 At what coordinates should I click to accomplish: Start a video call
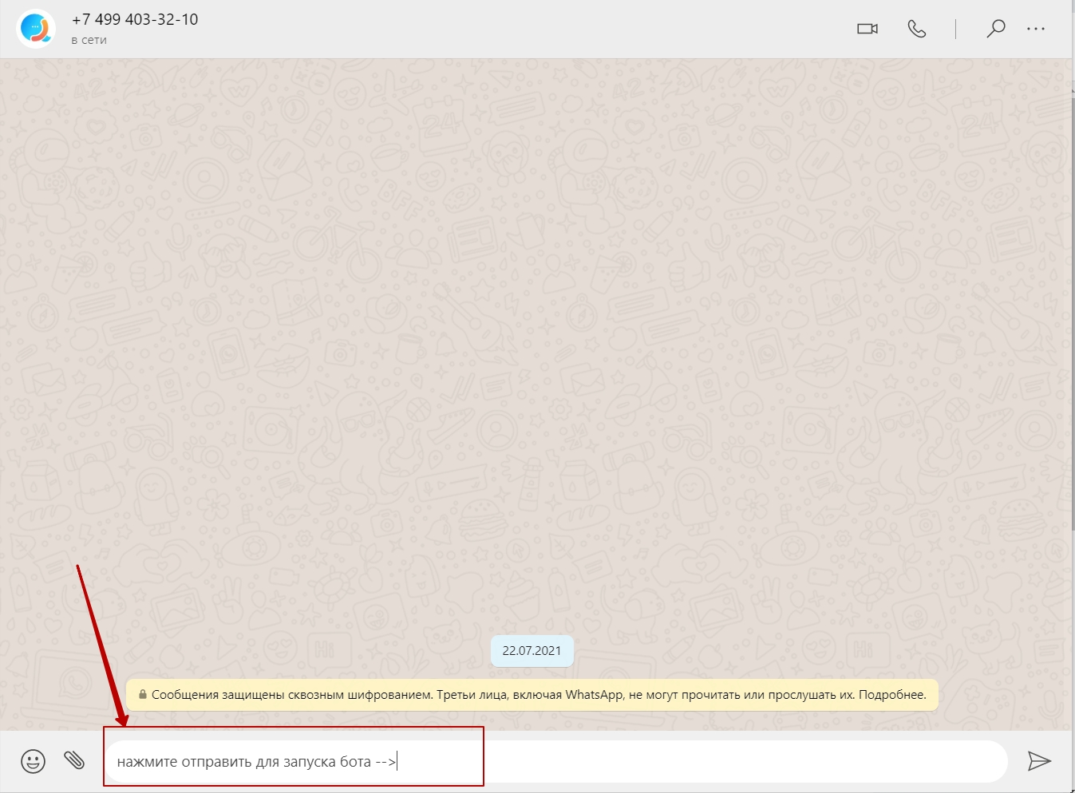point(868,29)
